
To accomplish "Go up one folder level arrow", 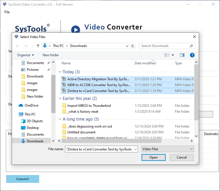I will pos(38,46).
